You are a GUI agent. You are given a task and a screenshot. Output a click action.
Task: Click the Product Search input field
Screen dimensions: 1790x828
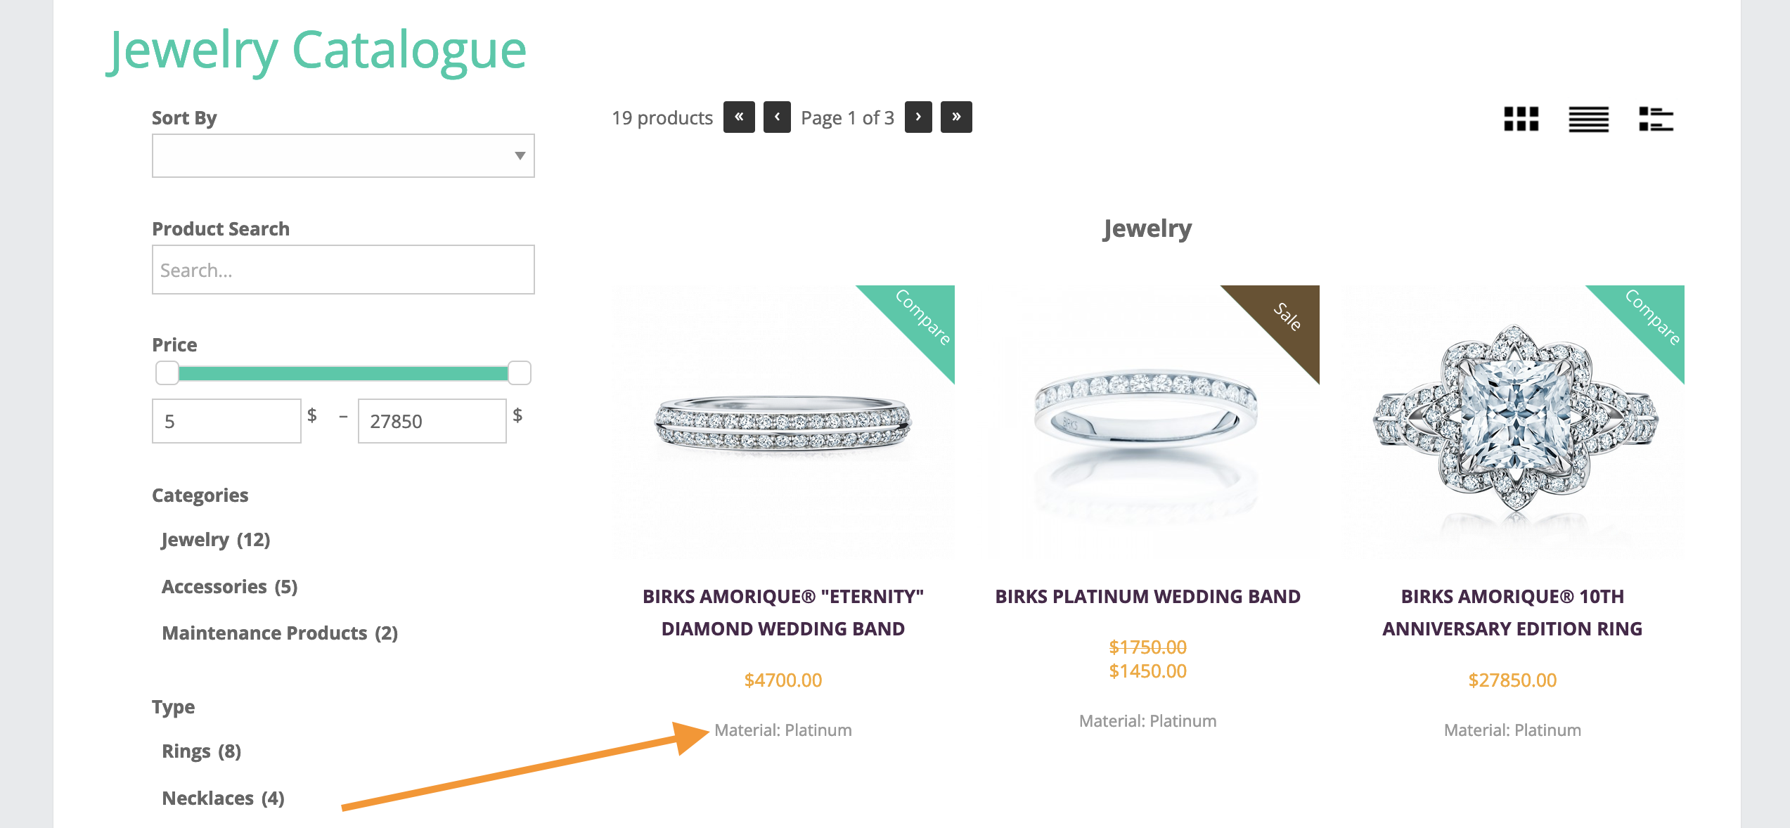pos(342,272)
